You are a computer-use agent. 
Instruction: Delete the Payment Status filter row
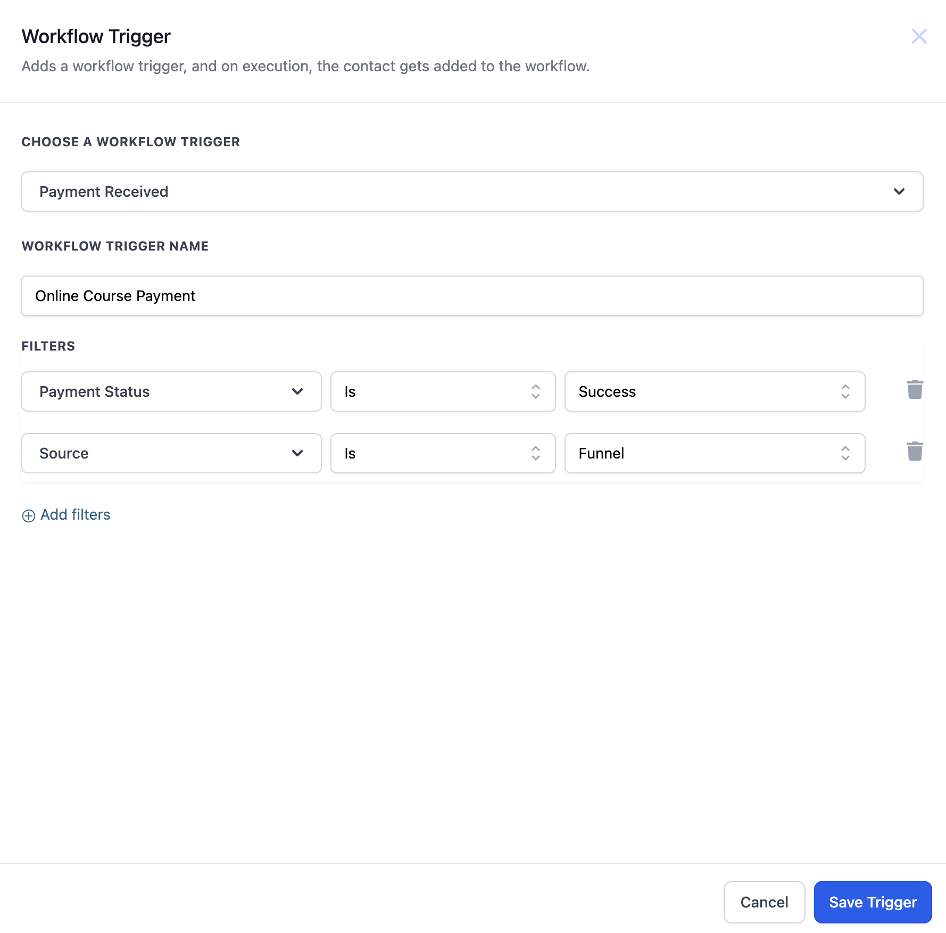pyautogui.click(x=915, y=390)
